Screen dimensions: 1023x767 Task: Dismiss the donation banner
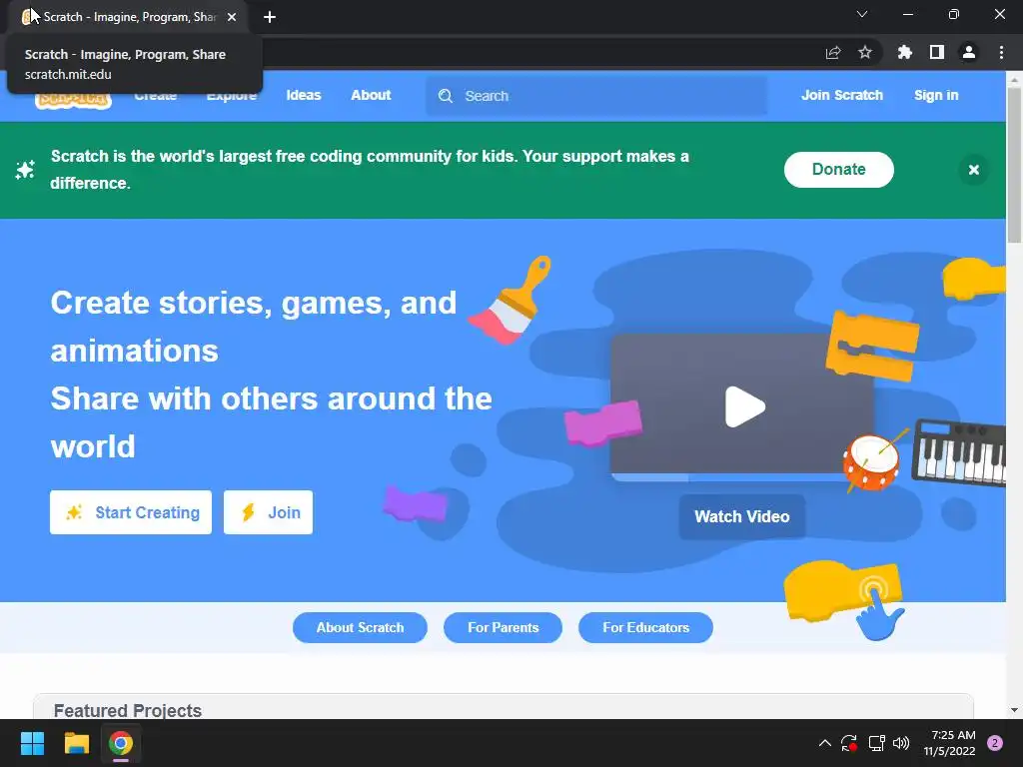973,170
